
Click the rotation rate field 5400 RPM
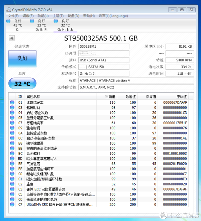(x=180, y=60)
